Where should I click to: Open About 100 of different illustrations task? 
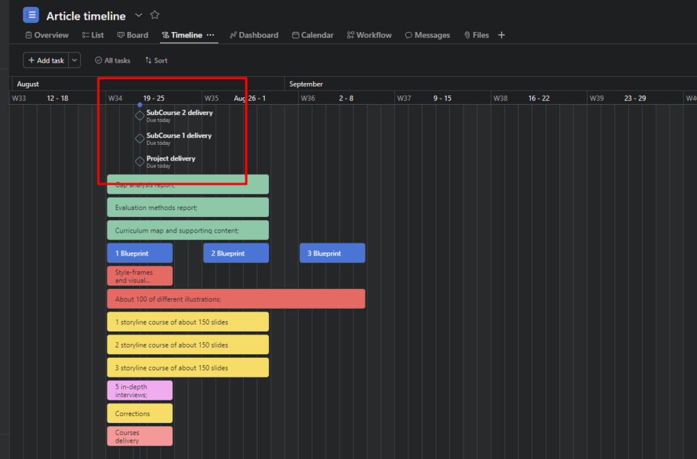(x=236, y=299)
